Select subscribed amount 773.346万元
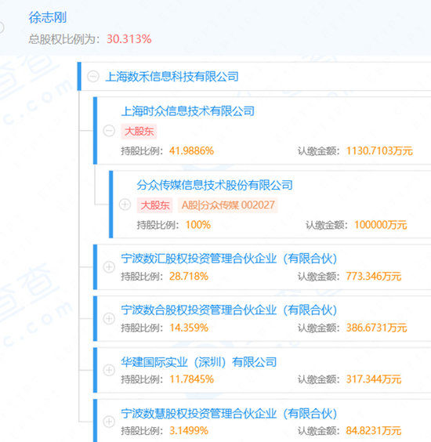The height and width of the screenshot is (442, 431). [x=374, y=276]
